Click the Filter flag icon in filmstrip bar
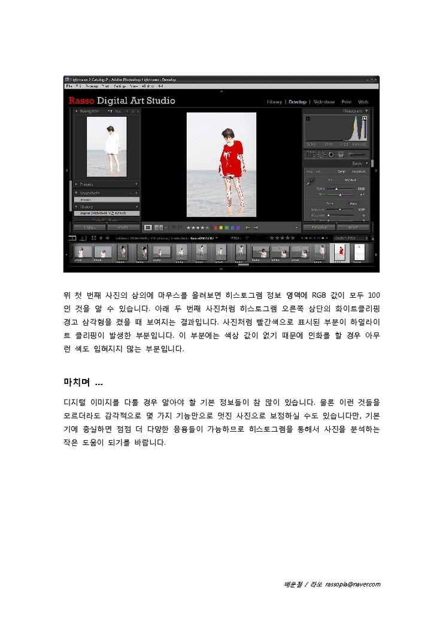443x626 pixels. click(x=247, y=238)
